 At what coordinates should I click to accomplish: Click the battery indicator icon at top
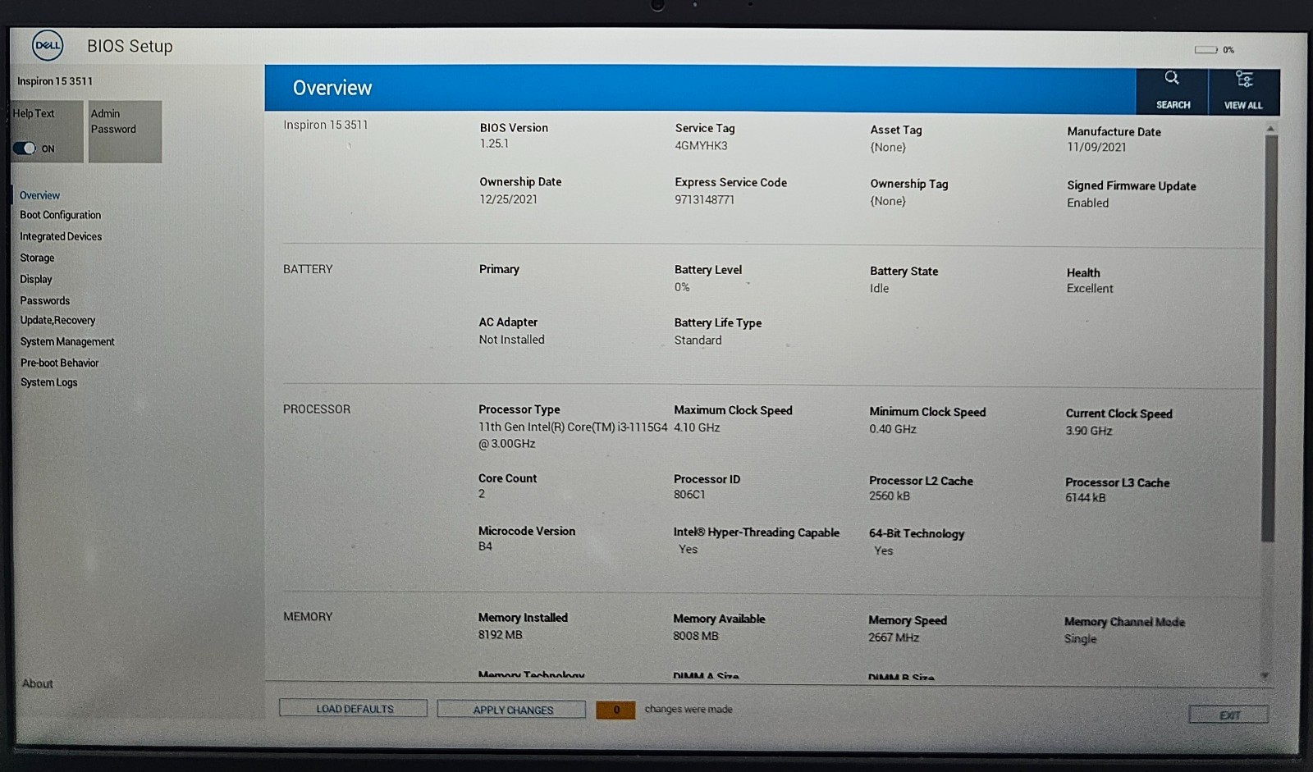pos(1205,50)
